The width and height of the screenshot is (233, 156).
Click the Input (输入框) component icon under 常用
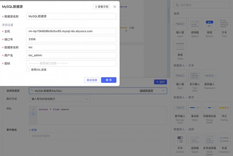[180, 24]
